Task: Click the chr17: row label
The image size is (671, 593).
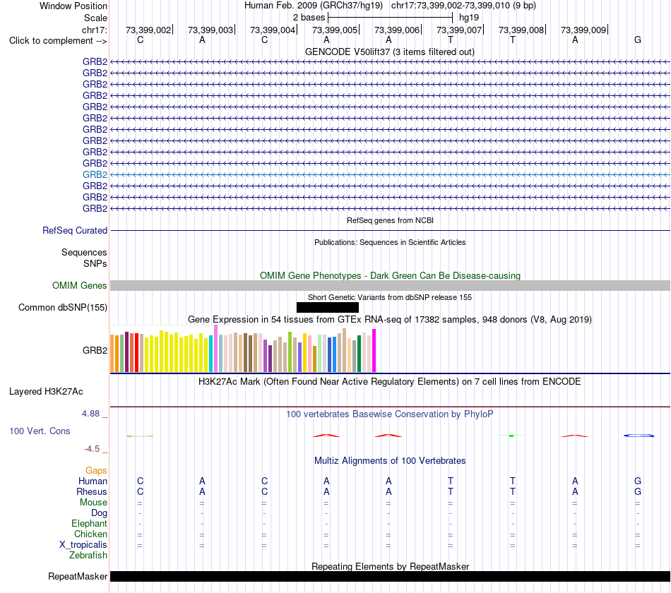Action: click(x=94, y=30)
